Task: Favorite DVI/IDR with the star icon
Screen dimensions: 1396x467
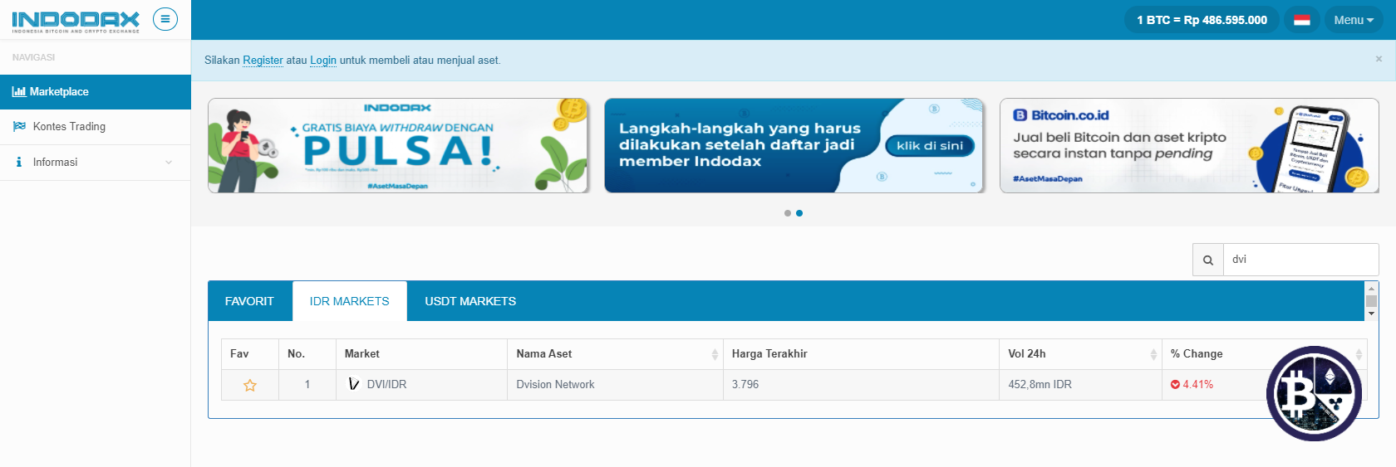Action: (250, 385)
